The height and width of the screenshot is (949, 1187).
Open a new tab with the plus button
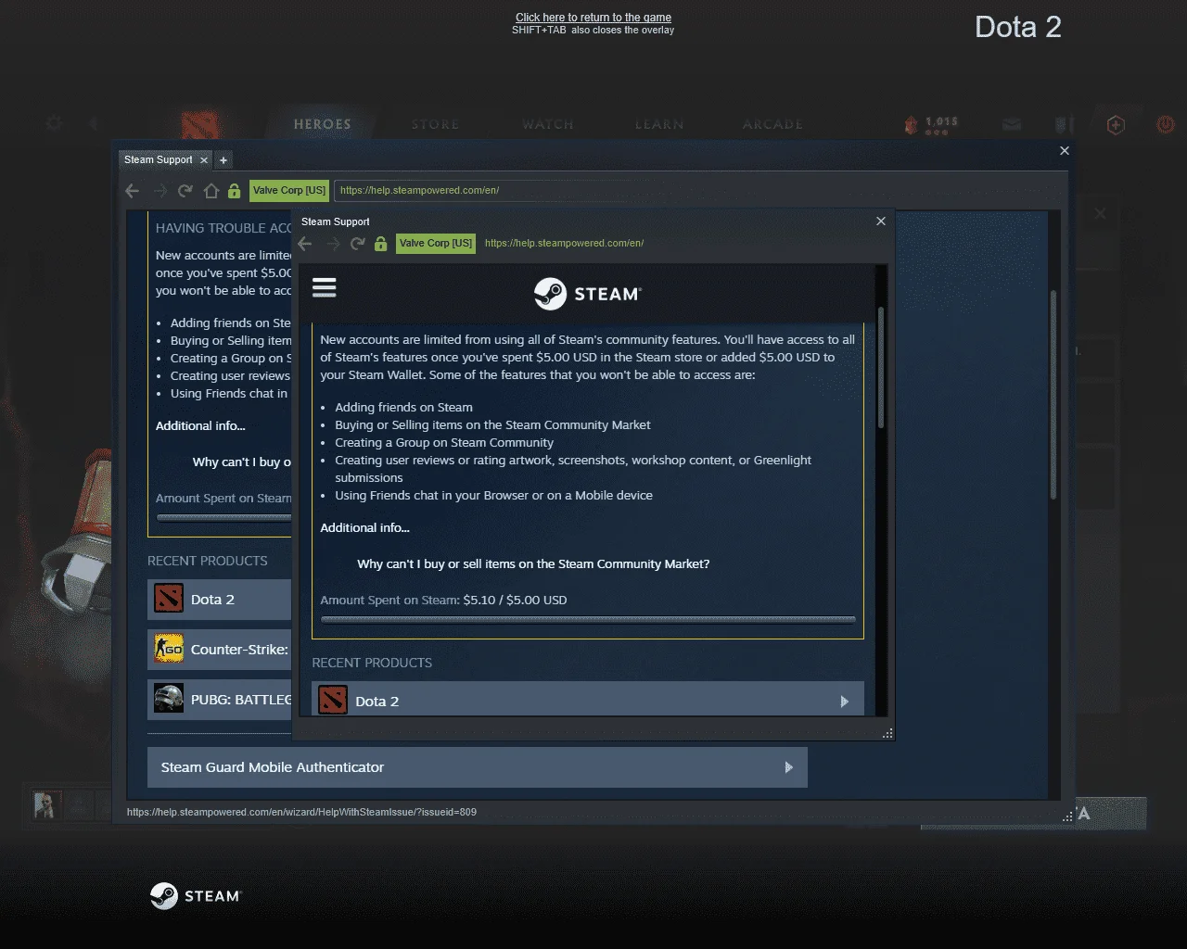click(223, 160)
